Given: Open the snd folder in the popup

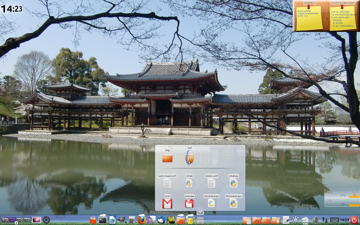Looking at the screenshot, I should pyautogui.click(x=189, y=158).
